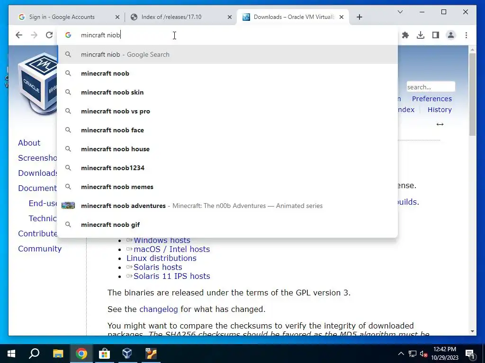Open the Chrome extensions puzzle icon
Screen dimensions: 485x363
[x=405, y=35]
